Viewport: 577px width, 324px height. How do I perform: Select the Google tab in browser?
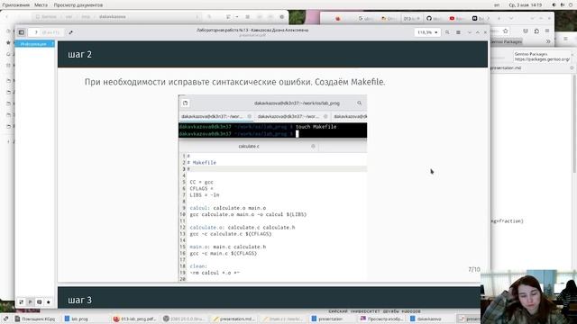point(365,18)
